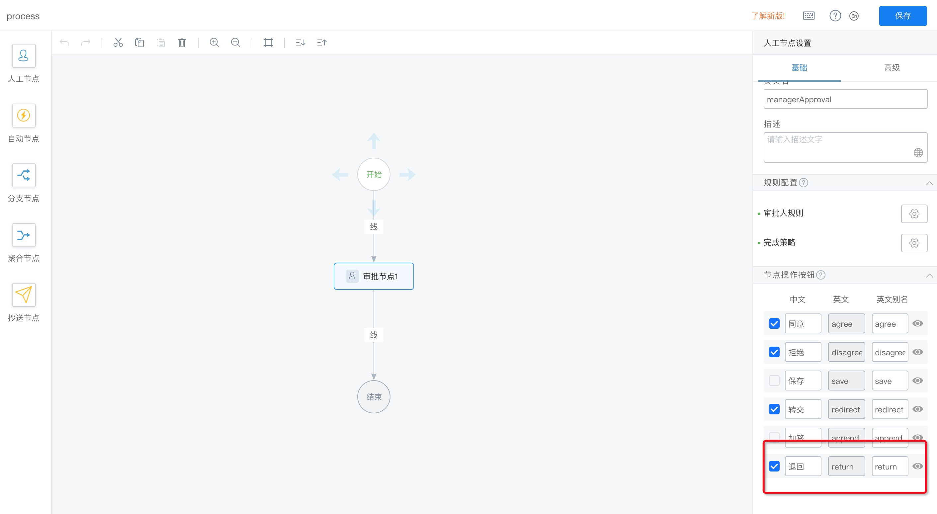Click the delete trash toolbar icon

point(182,43)
